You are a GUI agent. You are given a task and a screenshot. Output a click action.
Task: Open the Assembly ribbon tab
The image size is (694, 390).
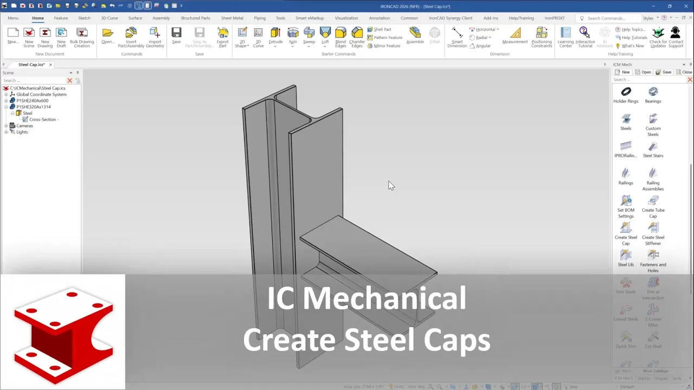pos(161,18)
